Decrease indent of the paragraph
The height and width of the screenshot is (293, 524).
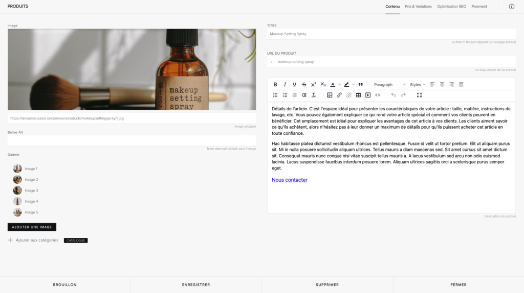coord(294,95)
